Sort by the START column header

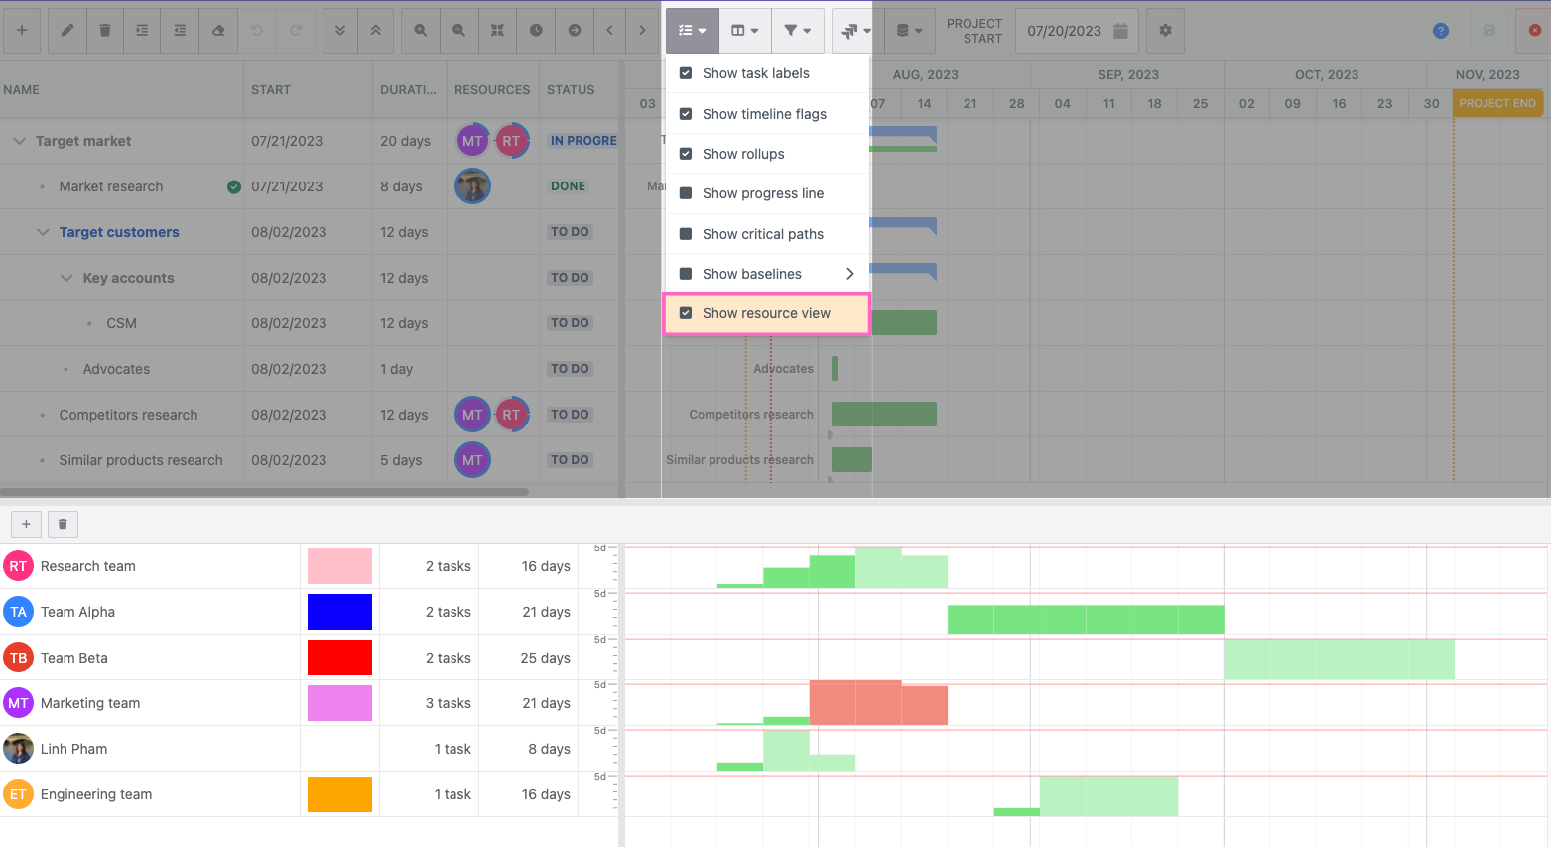[271, 89]
